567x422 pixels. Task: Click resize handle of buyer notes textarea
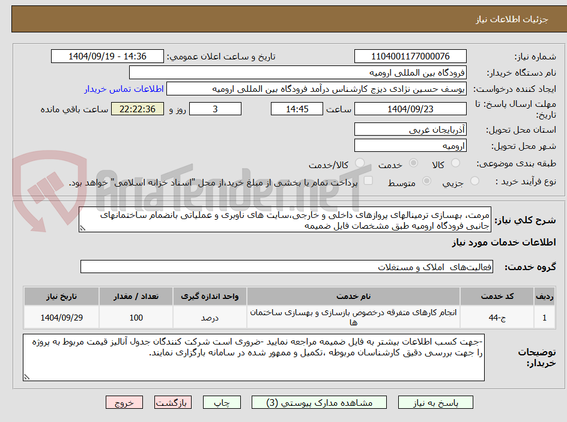coord(26,377)
